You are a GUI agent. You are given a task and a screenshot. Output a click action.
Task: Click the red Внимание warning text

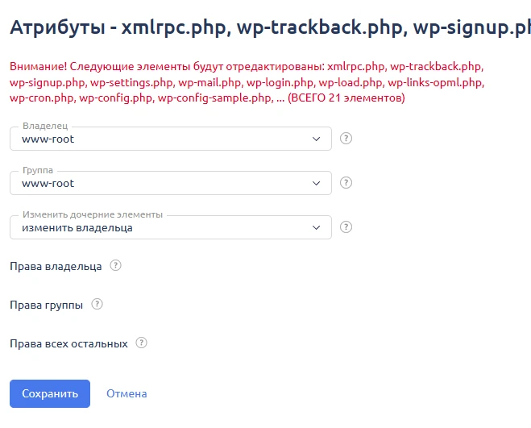coord(250,81)
